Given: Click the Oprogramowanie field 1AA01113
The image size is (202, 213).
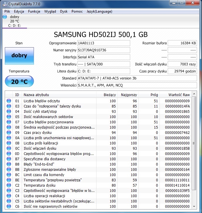Looking at the screenshot, I should click(104, 43).
